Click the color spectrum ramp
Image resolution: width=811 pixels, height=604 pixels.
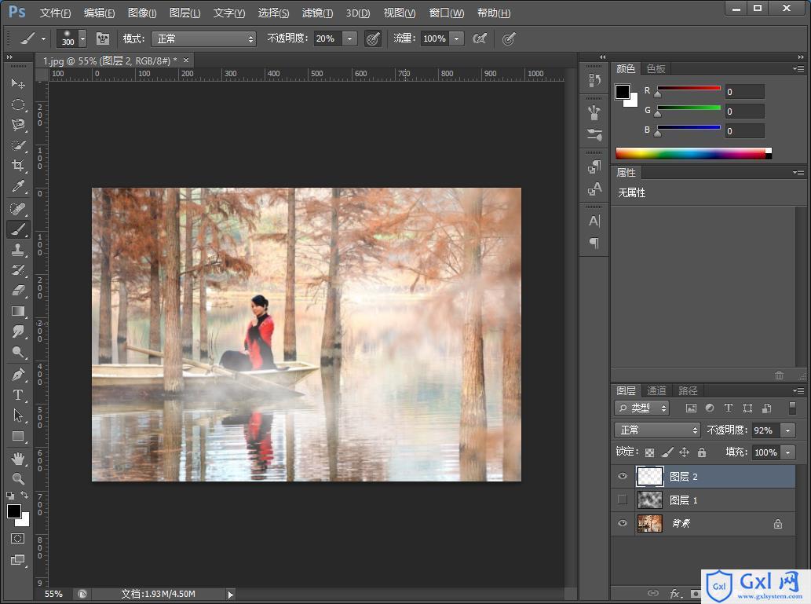693,153
